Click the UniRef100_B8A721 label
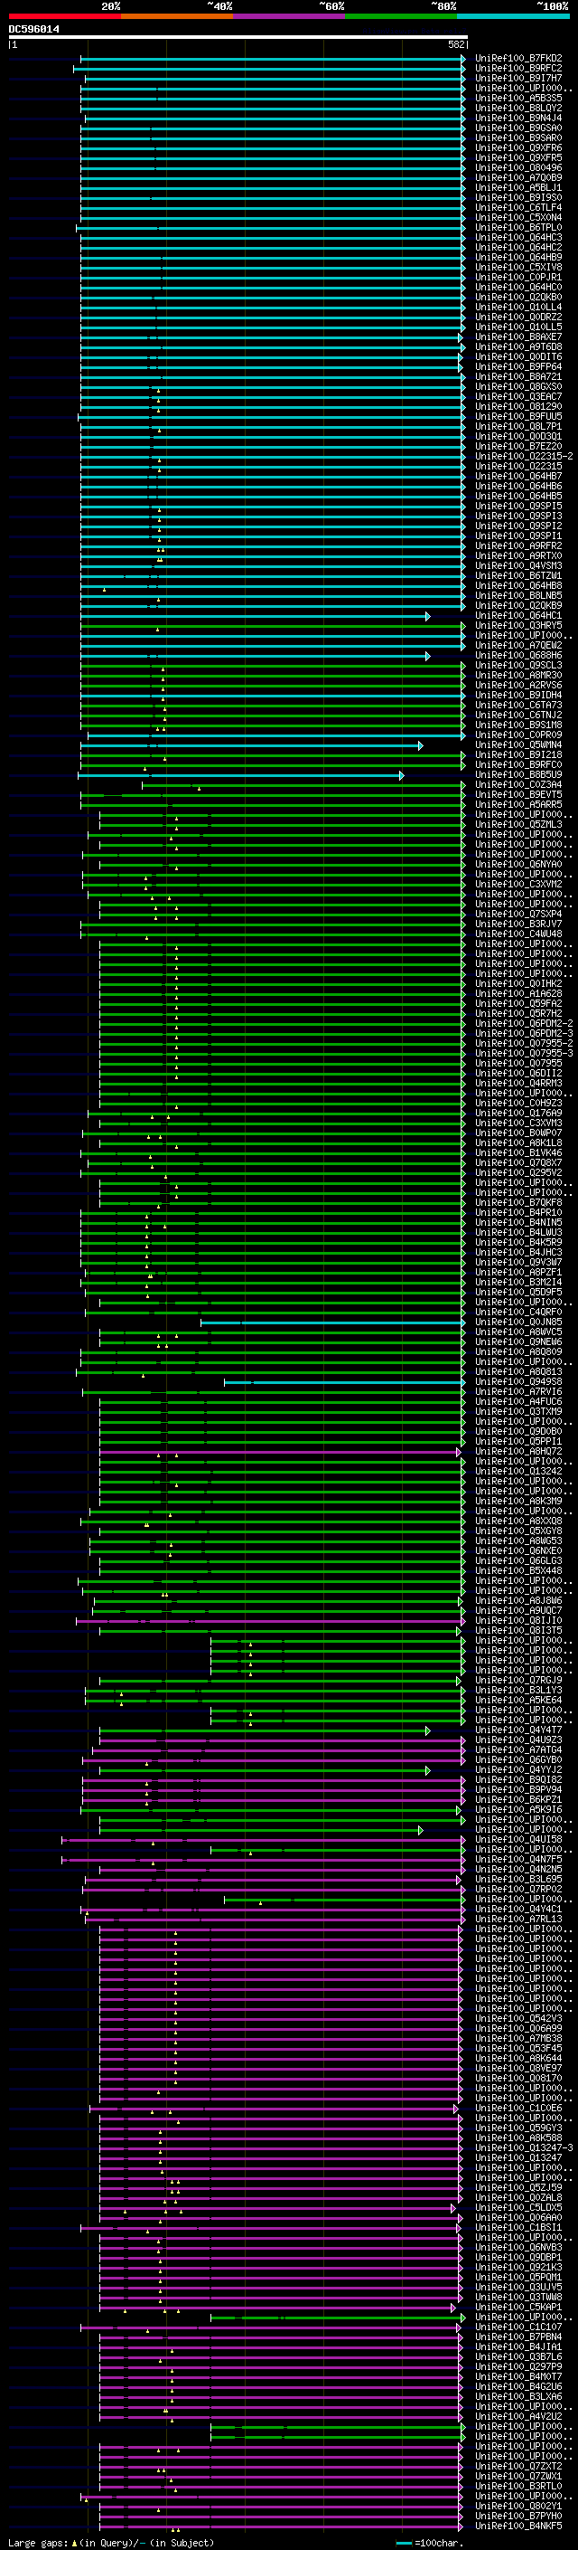Viewport: 578px width, 2550px height. (x=518, y=376)
